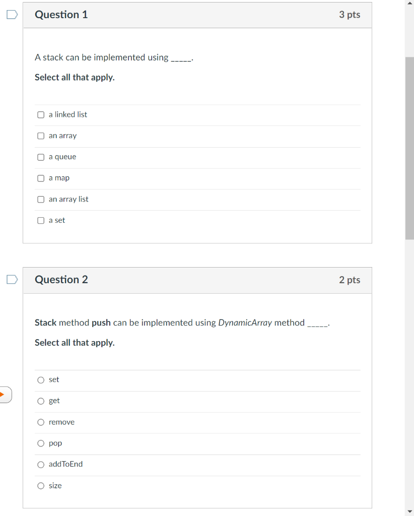Select the "get" radio button
The image size is (414, 516).
(x=41, y=401)
